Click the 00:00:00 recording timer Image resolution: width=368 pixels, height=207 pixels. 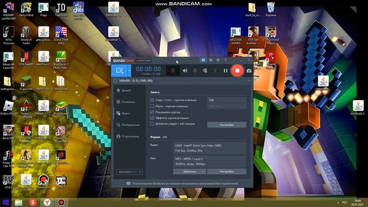pos(148,69)
